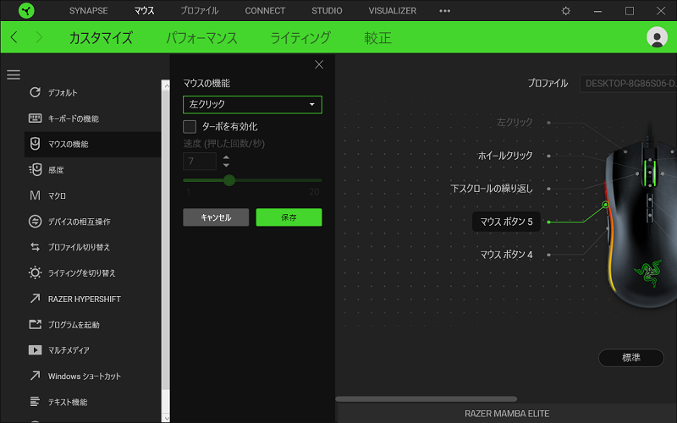Screen dimensions: 677x423
Task: Open the プロファイル dropdown field
Action: 628,83
